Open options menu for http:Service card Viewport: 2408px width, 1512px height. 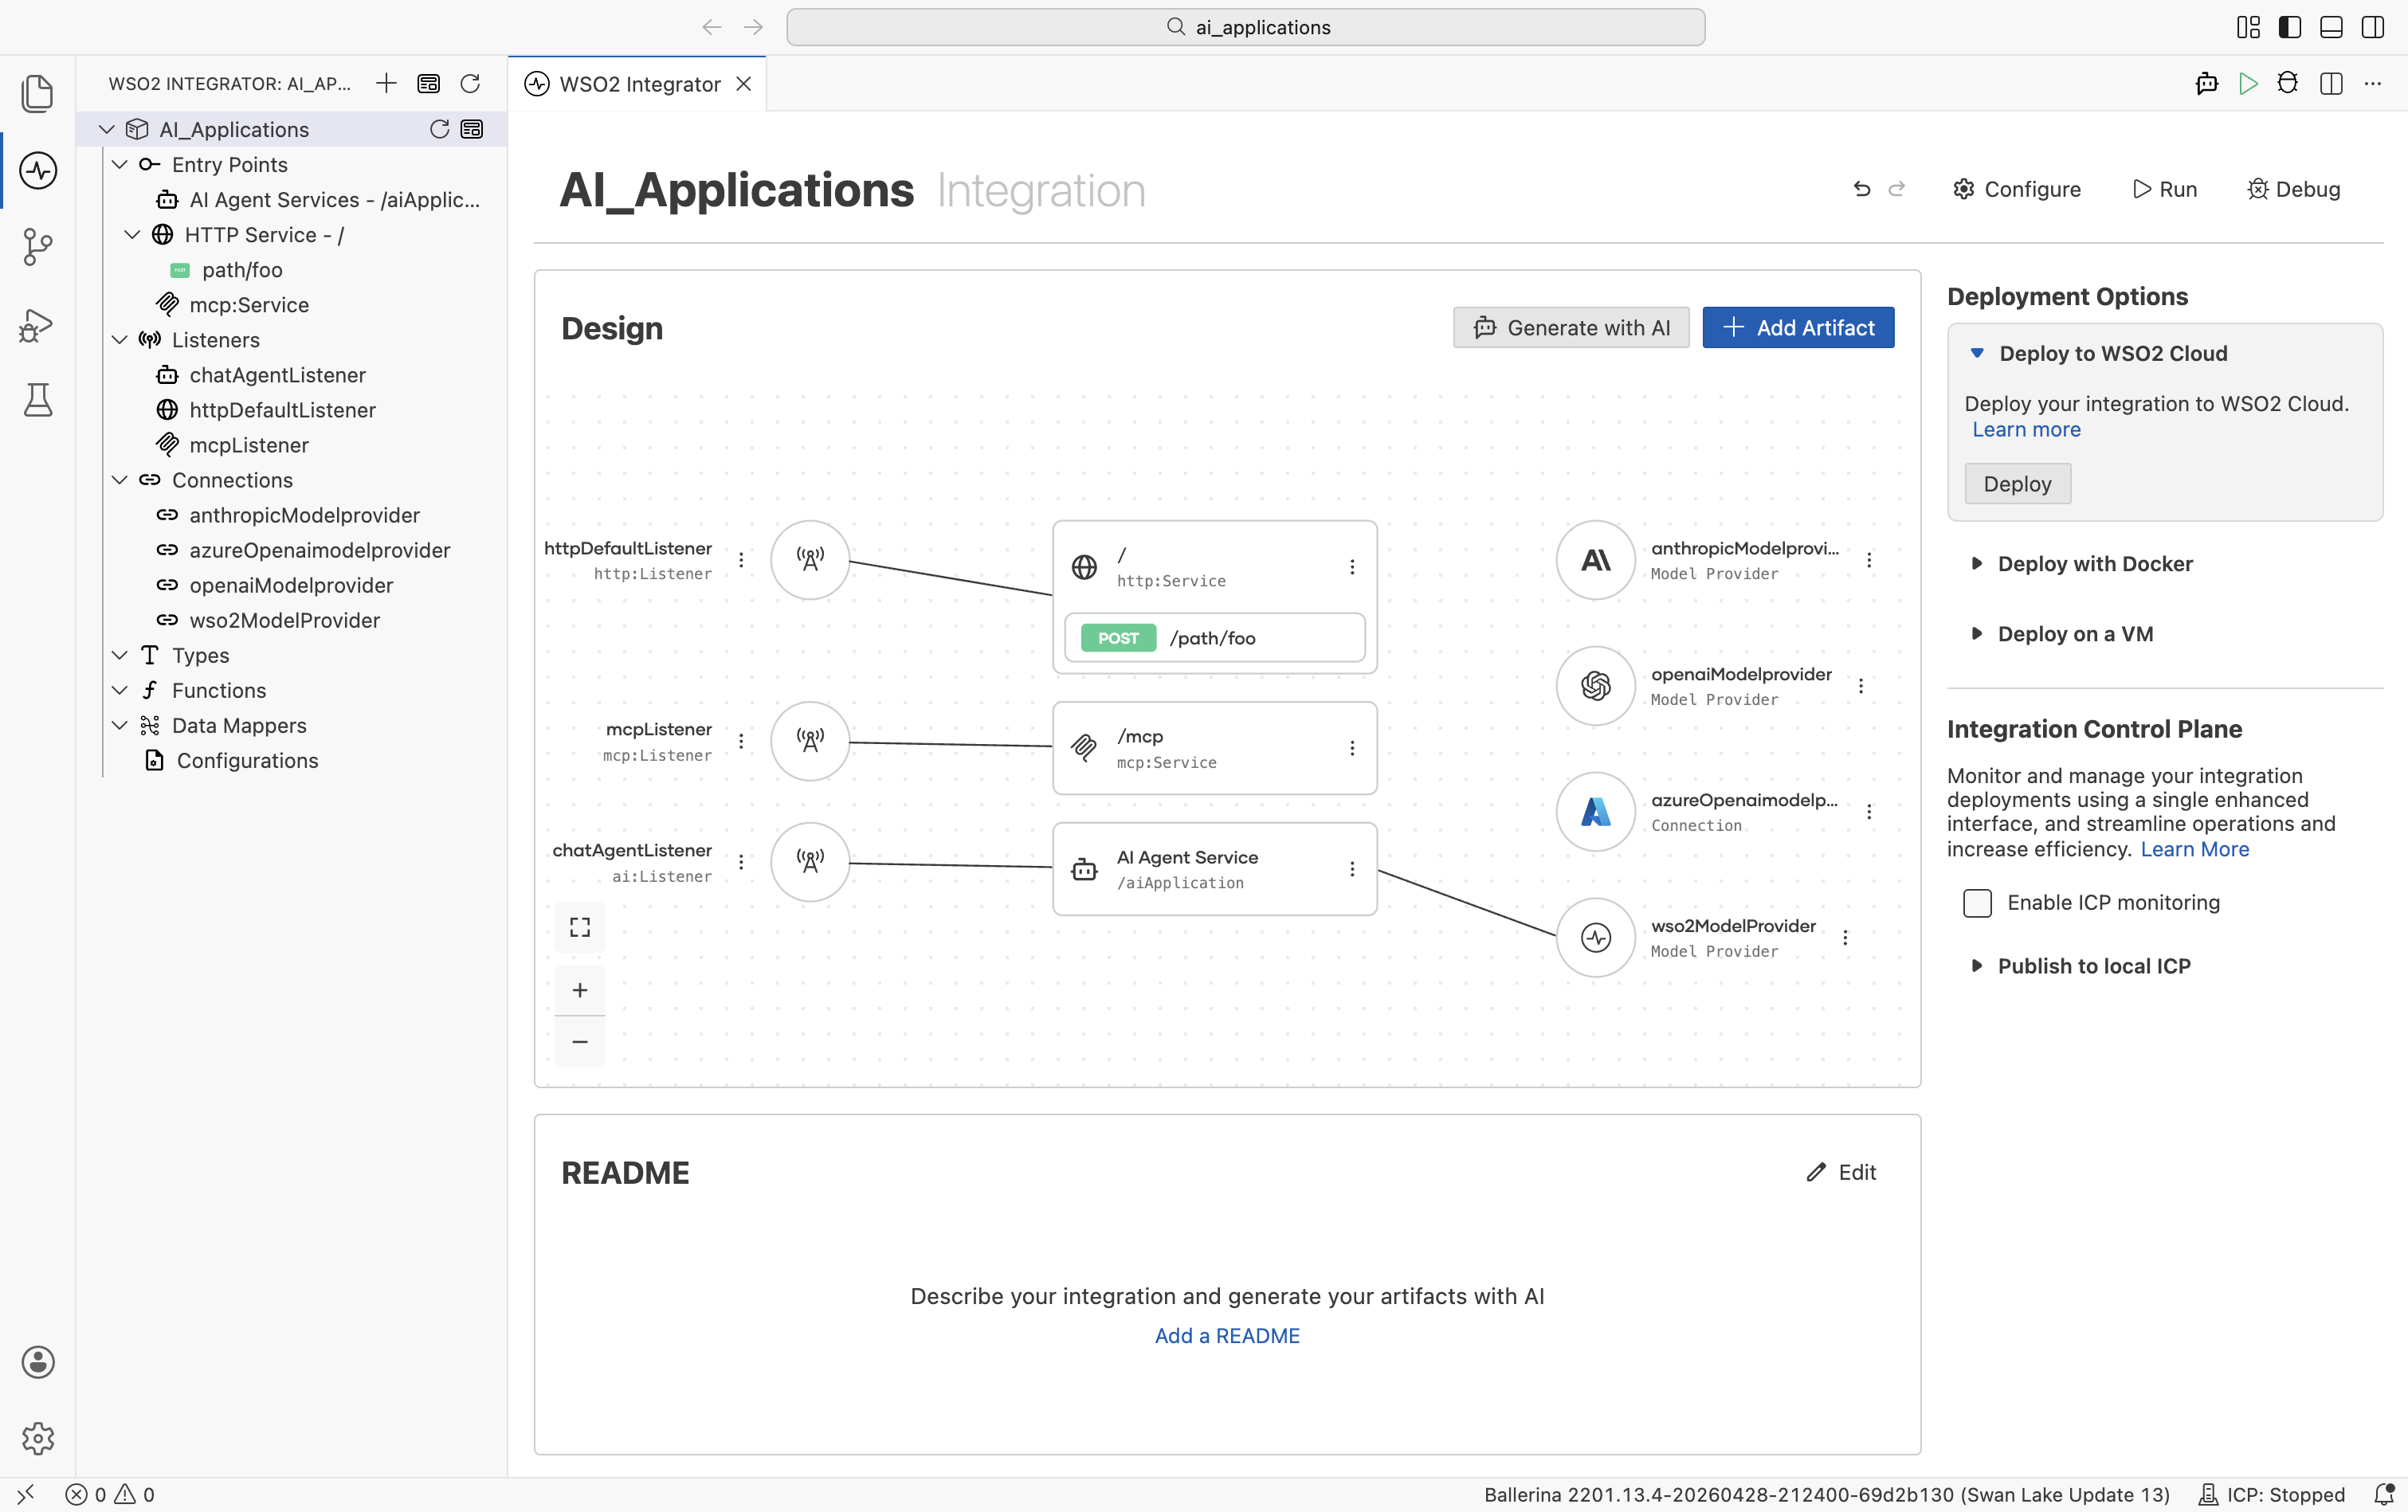click(x=1352, y=567)
